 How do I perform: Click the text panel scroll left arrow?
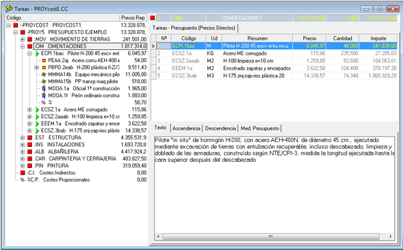[158, 236]
